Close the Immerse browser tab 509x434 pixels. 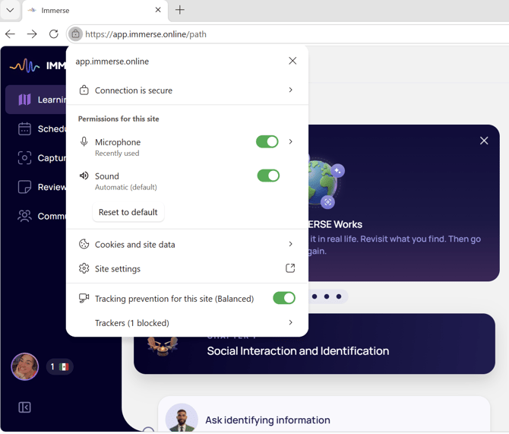(158, 10)
